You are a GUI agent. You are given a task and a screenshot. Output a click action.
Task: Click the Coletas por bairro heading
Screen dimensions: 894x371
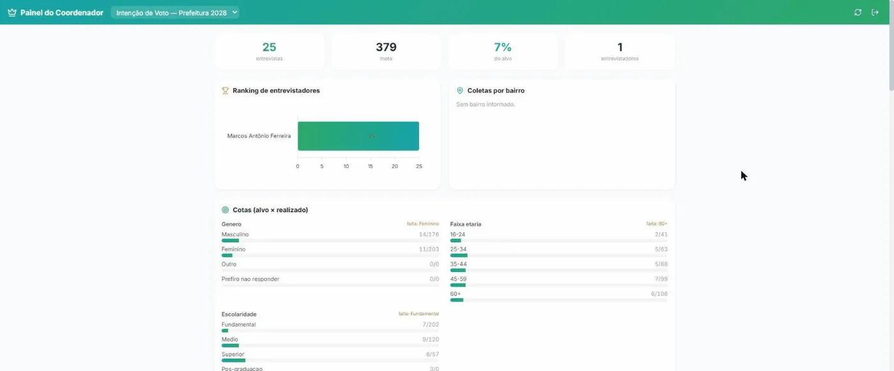(x=496, y=91)
